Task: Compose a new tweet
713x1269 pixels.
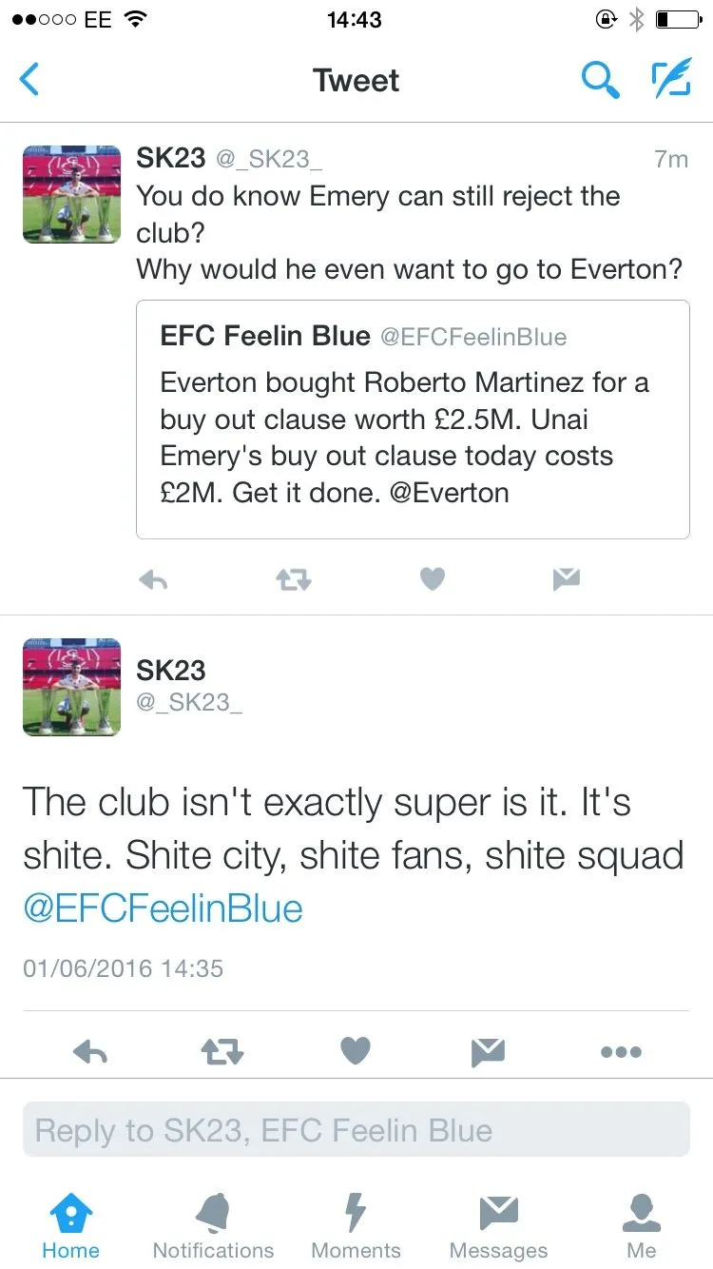Action: [670, 80]
